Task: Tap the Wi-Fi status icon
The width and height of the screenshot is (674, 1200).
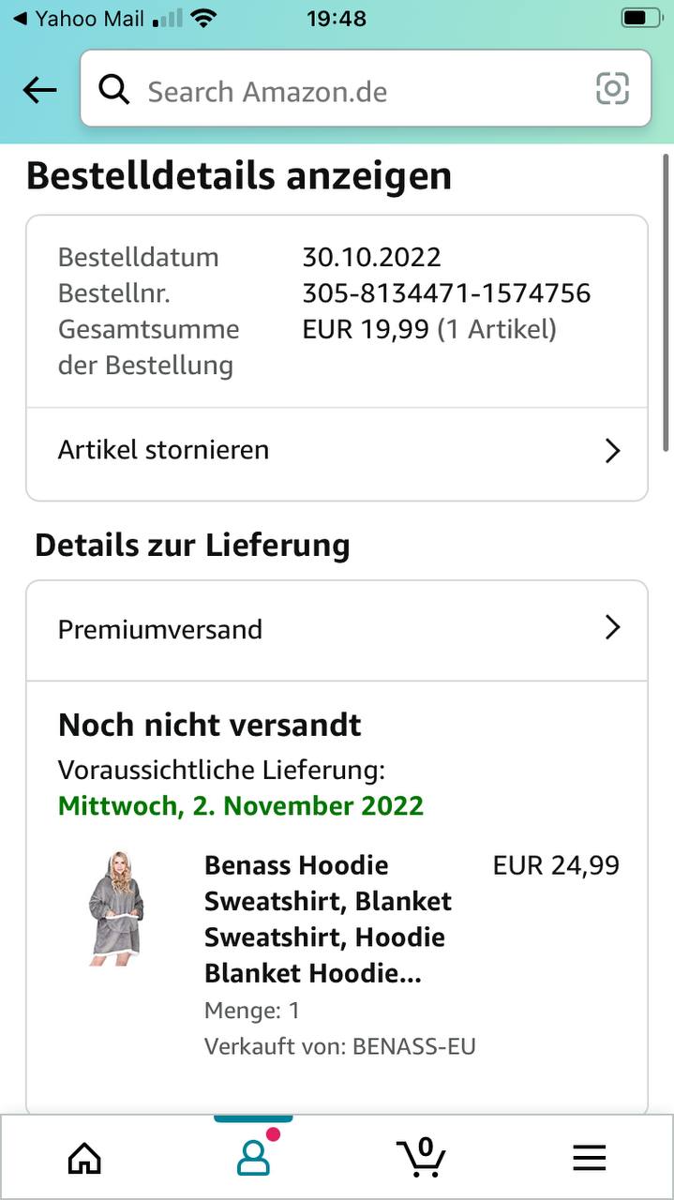Action: click(202, 18)
